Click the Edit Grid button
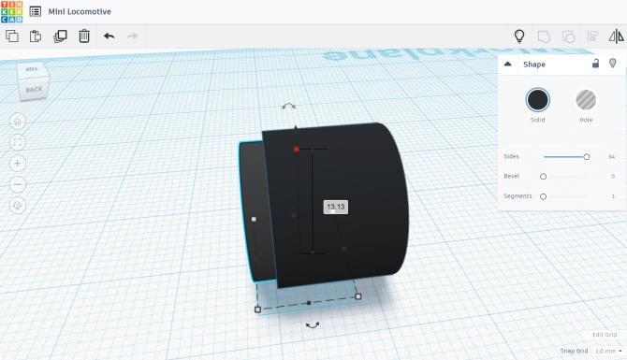Viewport: 627px width, 360px height. click(605, 335)
